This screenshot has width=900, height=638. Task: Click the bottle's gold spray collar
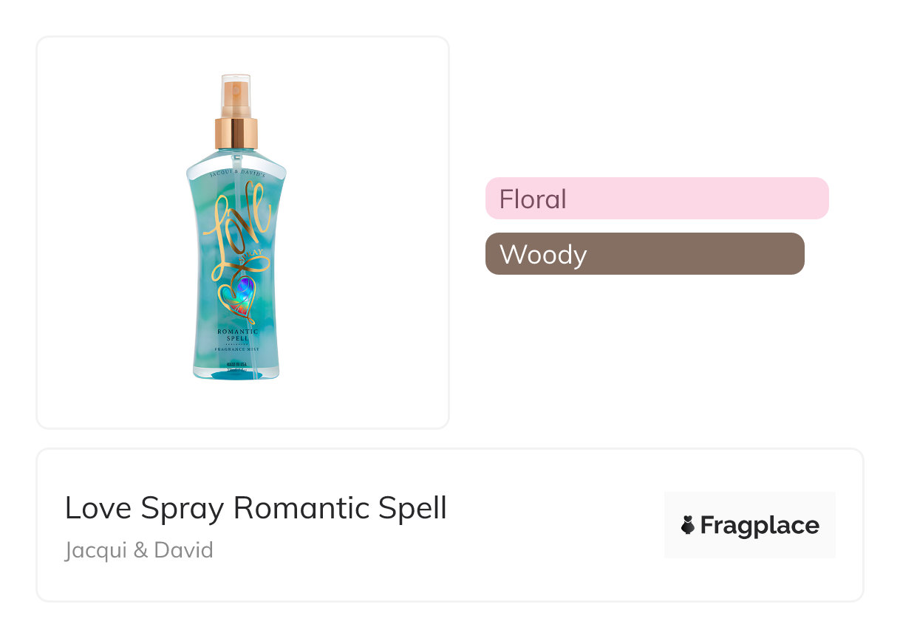[x=236, y=132]
